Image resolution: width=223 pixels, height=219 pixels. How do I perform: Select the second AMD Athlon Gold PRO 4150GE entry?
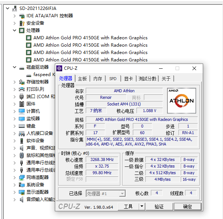pyautogui.click(x=91, y=45)
